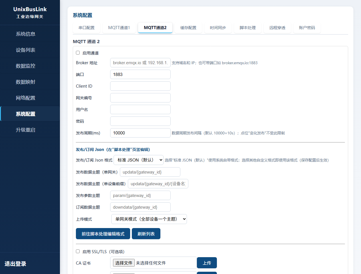Click 发布数据主题（单网关）input
This screenshot has width=361, height=274.
pos(150,172)
